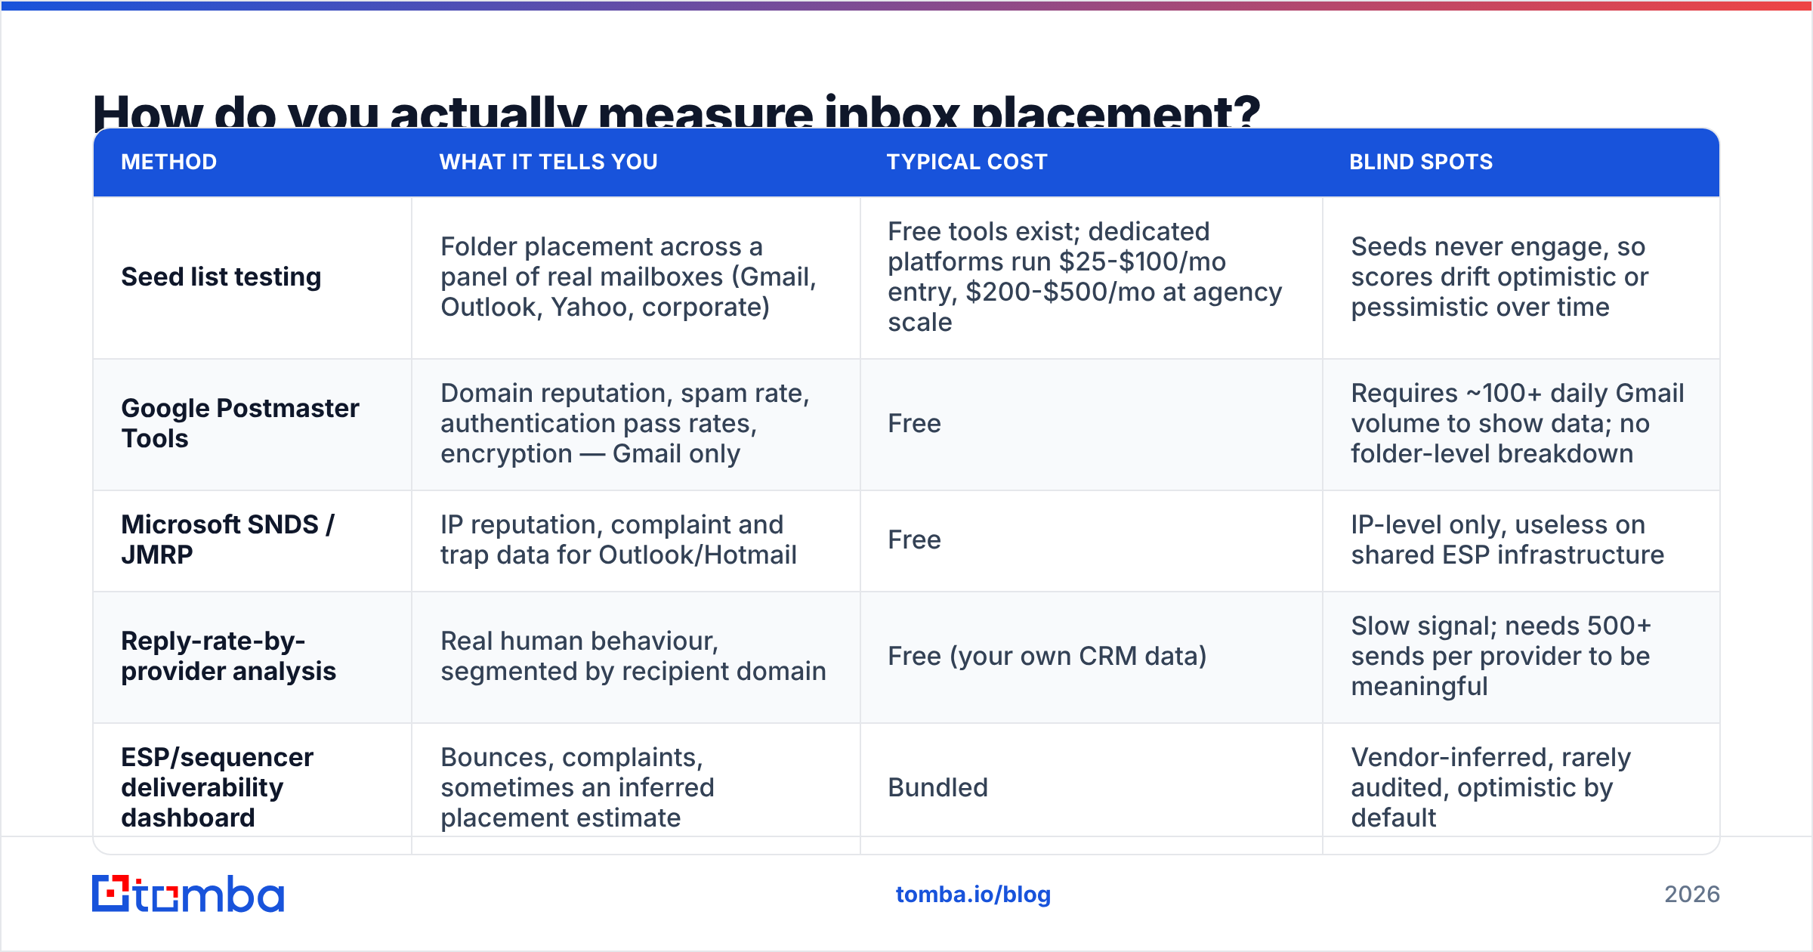Click Seeds never engage blind spot text
The image size is (1813, 952).
pyautogui.click(x=1500, y=277)
